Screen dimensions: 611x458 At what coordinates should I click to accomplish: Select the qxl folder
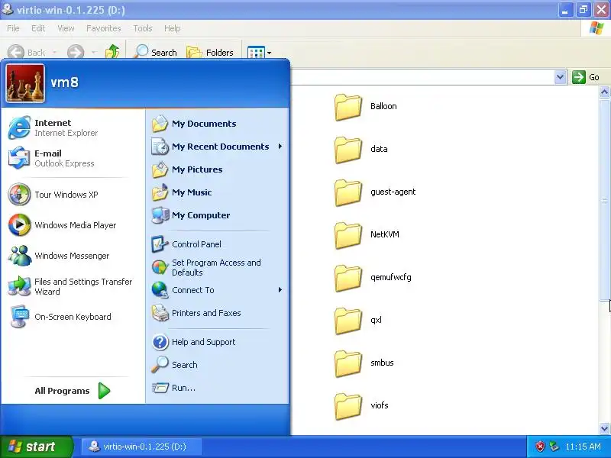point(358,321)
